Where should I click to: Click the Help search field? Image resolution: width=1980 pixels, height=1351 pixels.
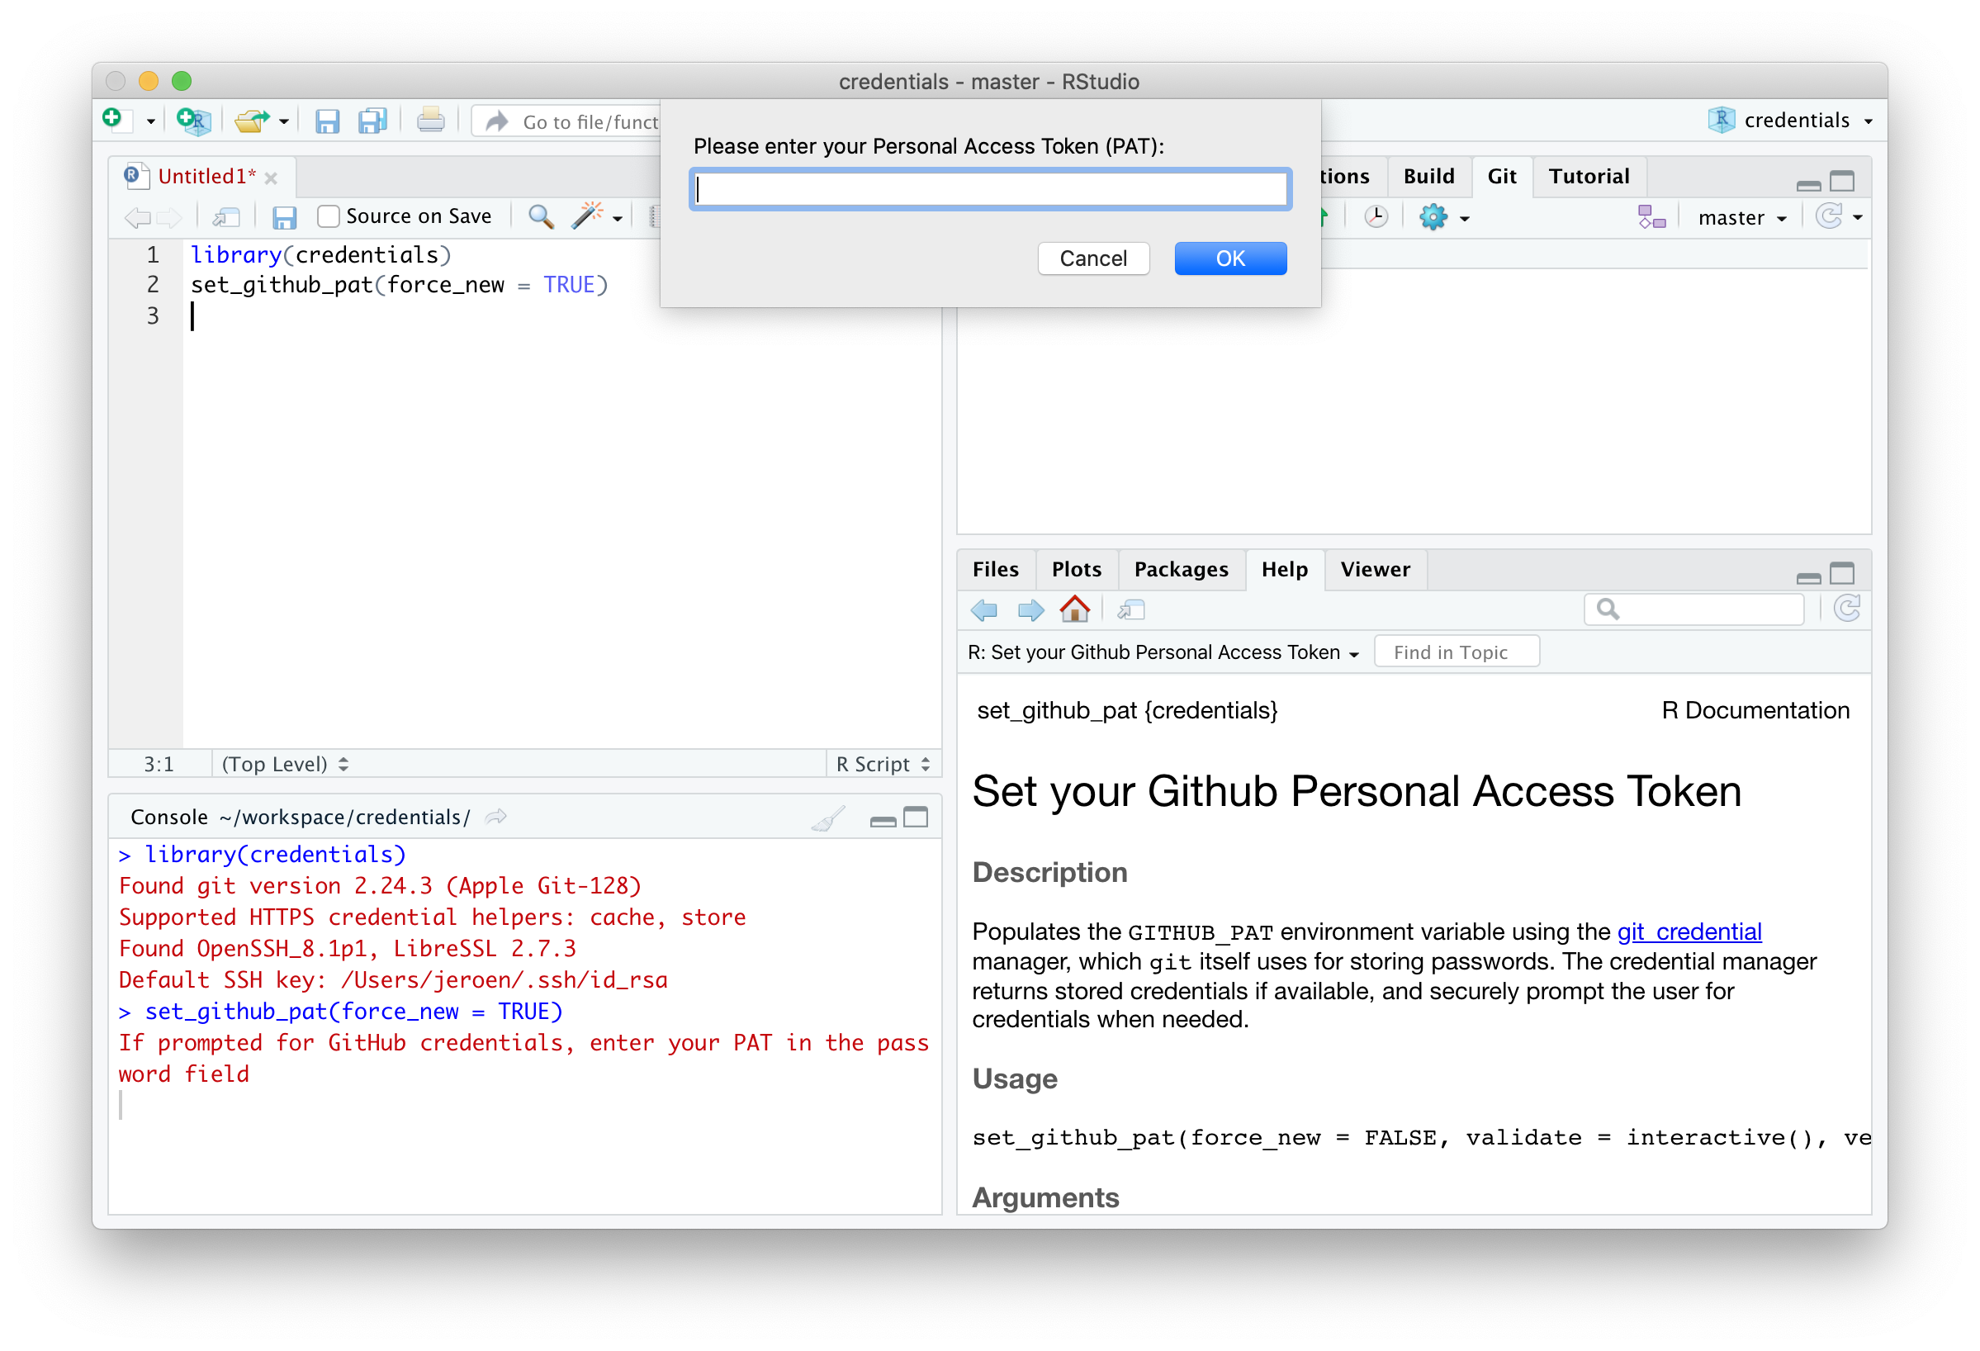1693,609
